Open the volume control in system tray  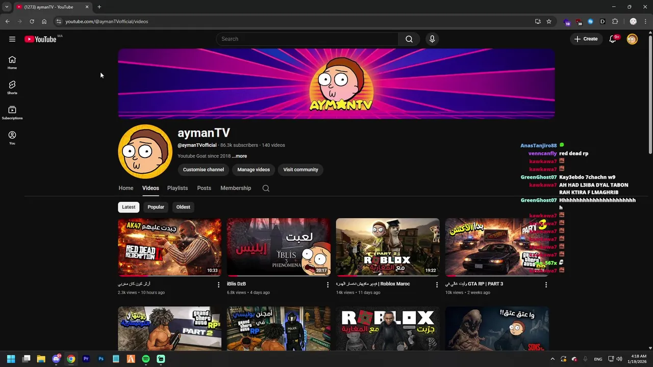pyautogui.click(x=618, y=359)
